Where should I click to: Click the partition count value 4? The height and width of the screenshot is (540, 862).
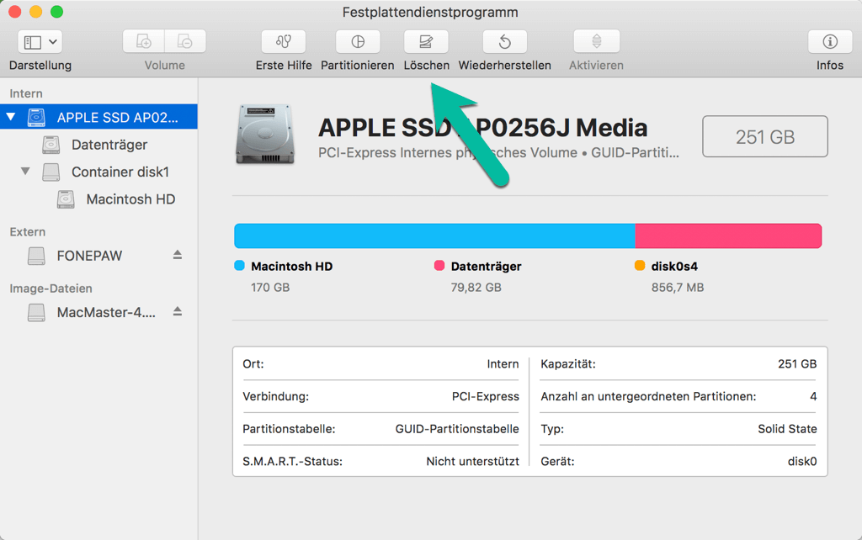[813, 397]
